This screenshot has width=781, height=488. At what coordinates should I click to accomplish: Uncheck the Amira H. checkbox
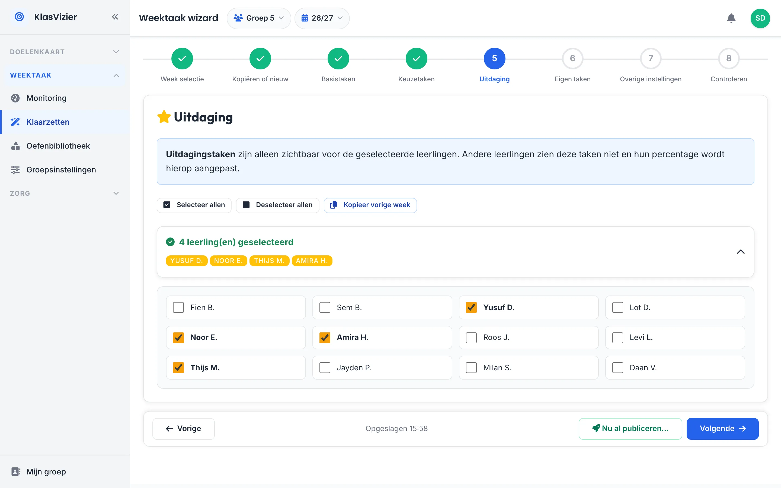click(325, 338)
